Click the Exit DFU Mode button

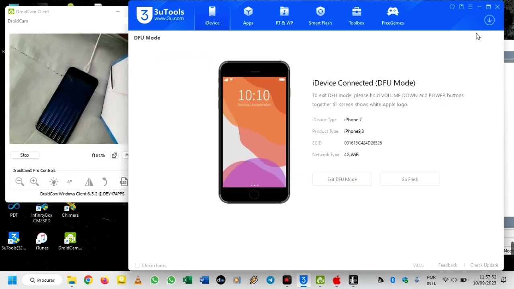tap(342, 179)
